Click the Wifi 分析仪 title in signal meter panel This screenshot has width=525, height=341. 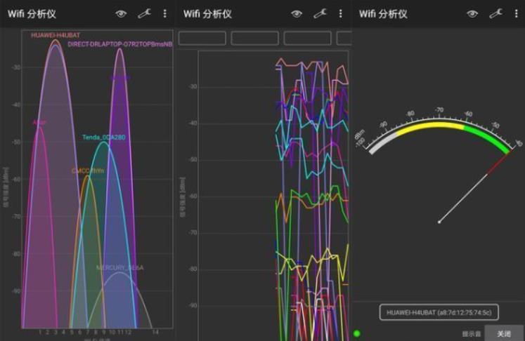383,14
